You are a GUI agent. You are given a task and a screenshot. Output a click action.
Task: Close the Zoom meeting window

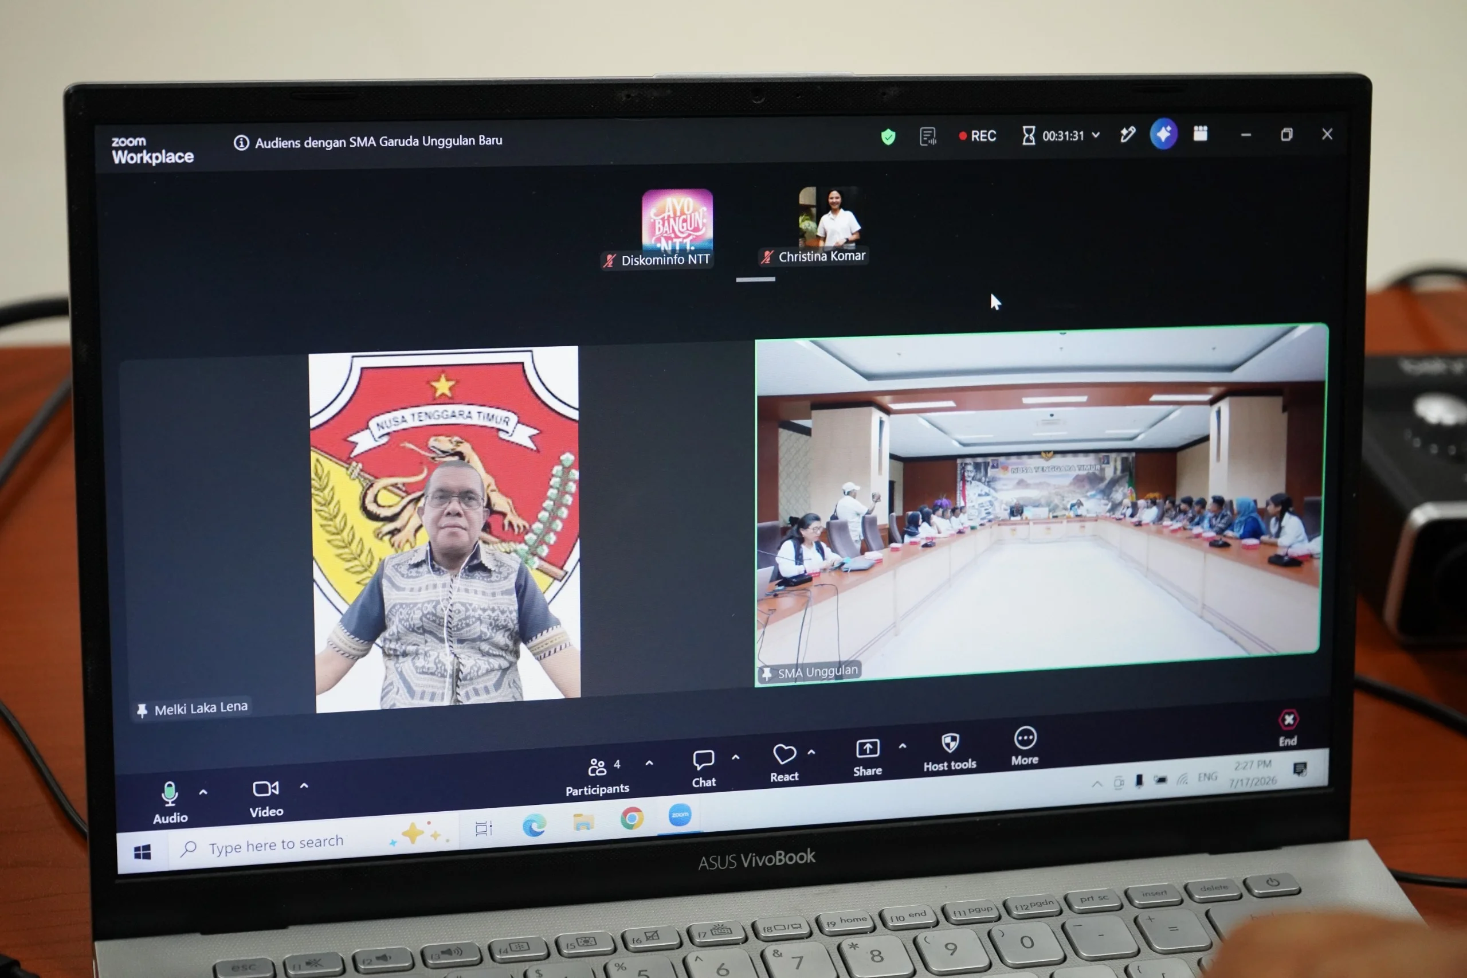pyautogui.click(x=1327, y=134)
